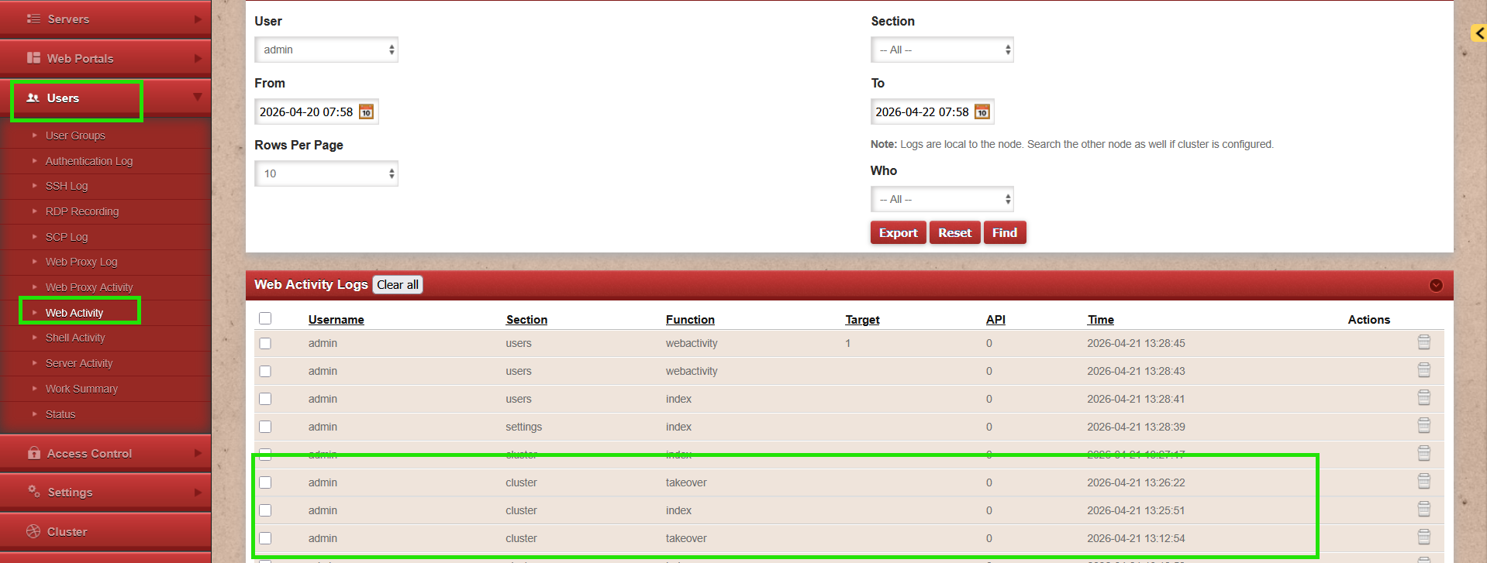
Task: Sort table by Target column
Action: pyautogui.click(x=862, y=320)
